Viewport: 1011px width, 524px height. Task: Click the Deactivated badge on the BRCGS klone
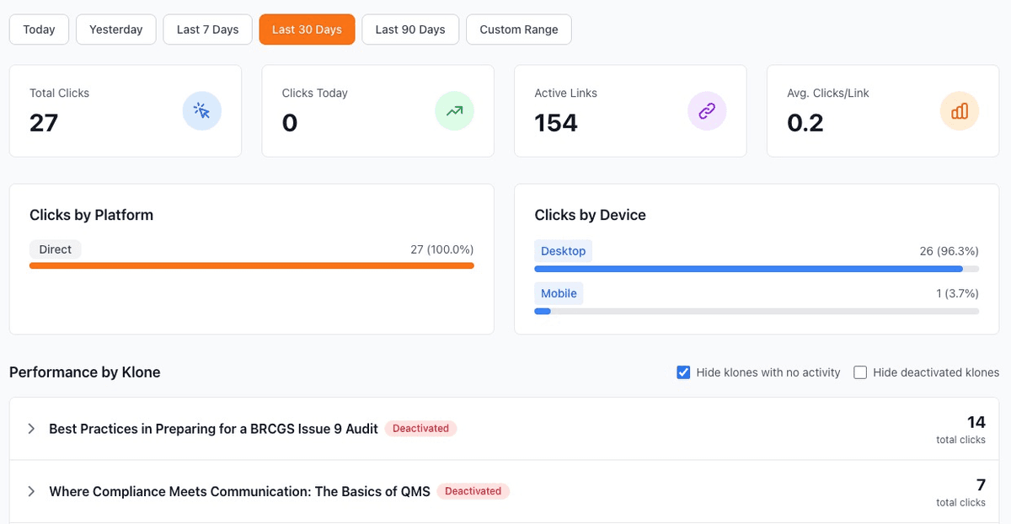click(x=420, y=428)
